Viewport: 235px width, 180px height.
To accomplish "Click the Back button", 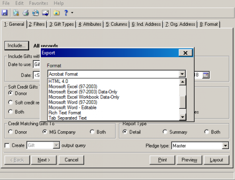I will coord(17,160).
